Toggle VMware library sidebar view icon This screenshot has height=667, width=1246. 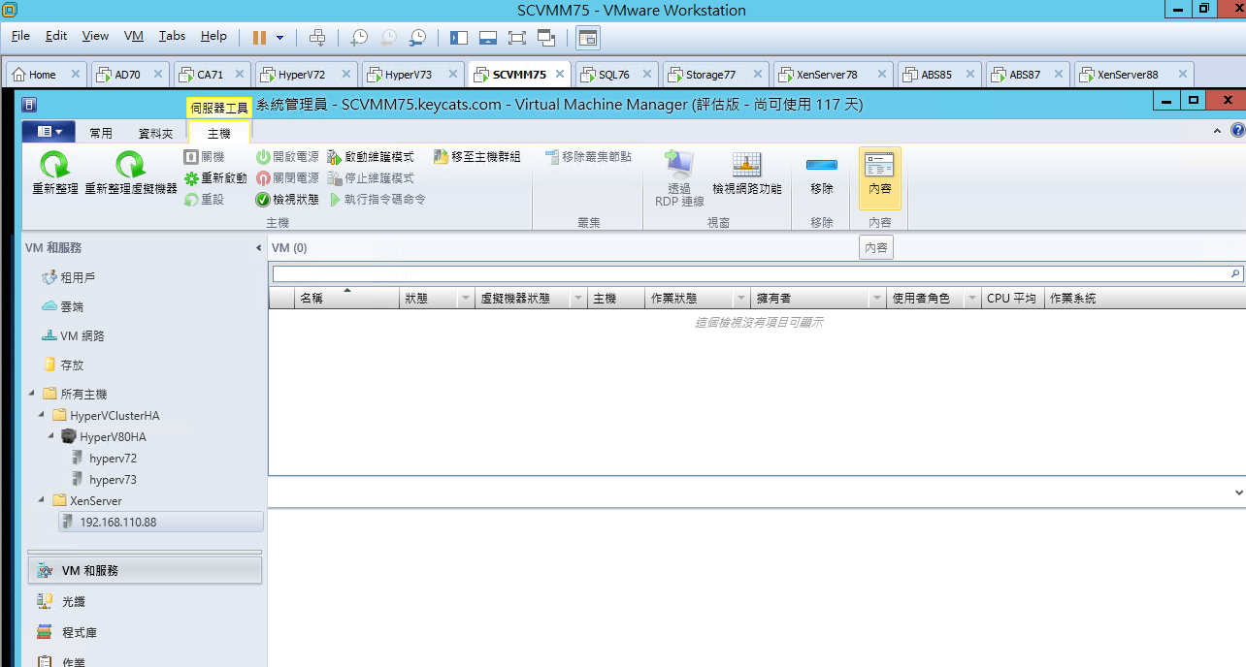(x=460, y=37)
